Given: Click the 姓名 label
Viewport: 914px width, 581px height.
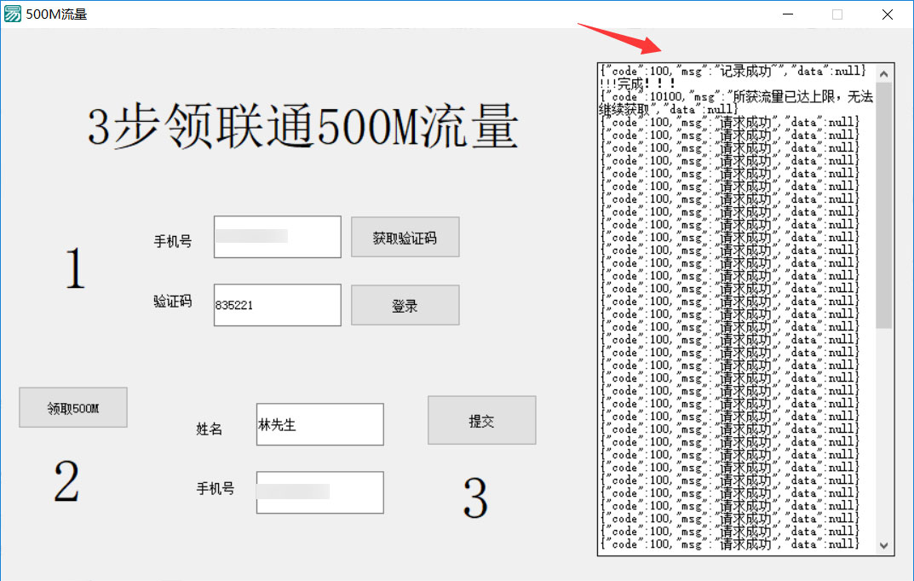Looking at the screenshot, I should click(x=210, y=429).
